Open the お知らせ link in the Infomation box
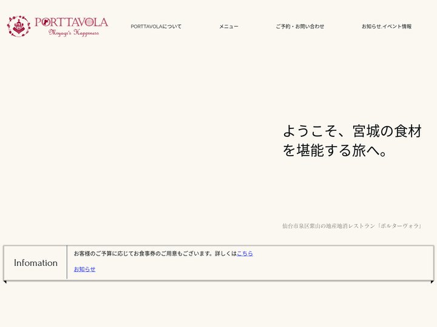This screenshot has height=327, width=437. pyautogui.click(x=84, y=269)
